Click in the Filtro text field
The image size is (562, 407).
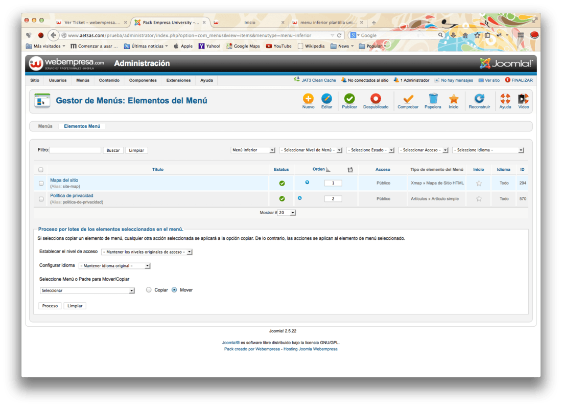click(75, 150)
